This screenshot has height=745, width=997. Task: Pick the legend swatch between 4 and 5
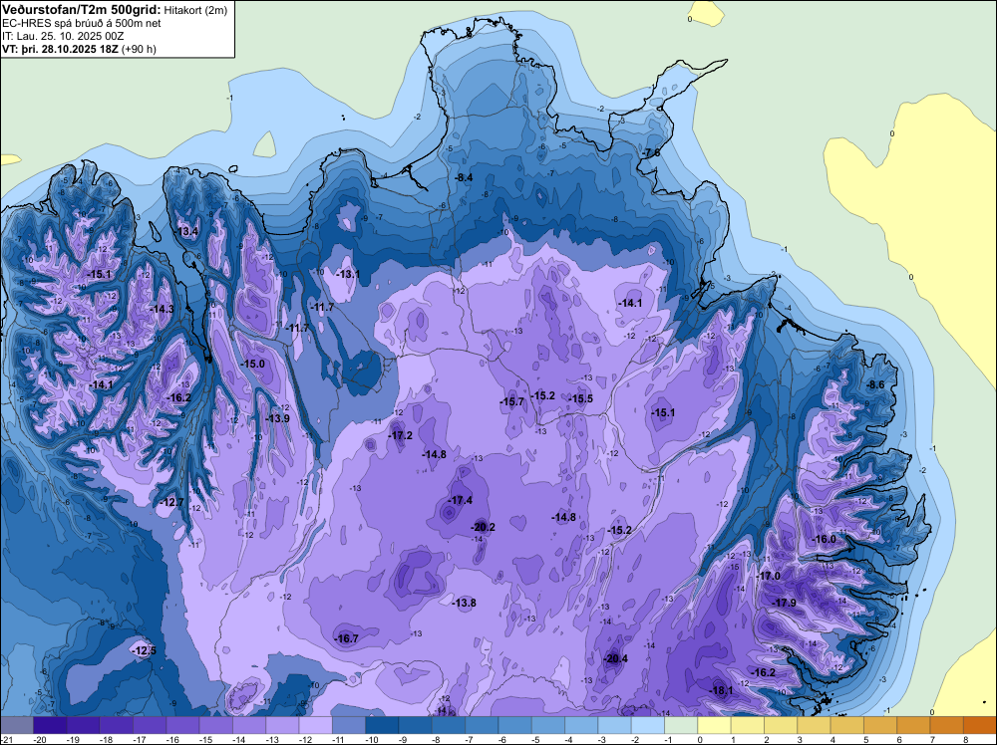(x=846, y=726)
